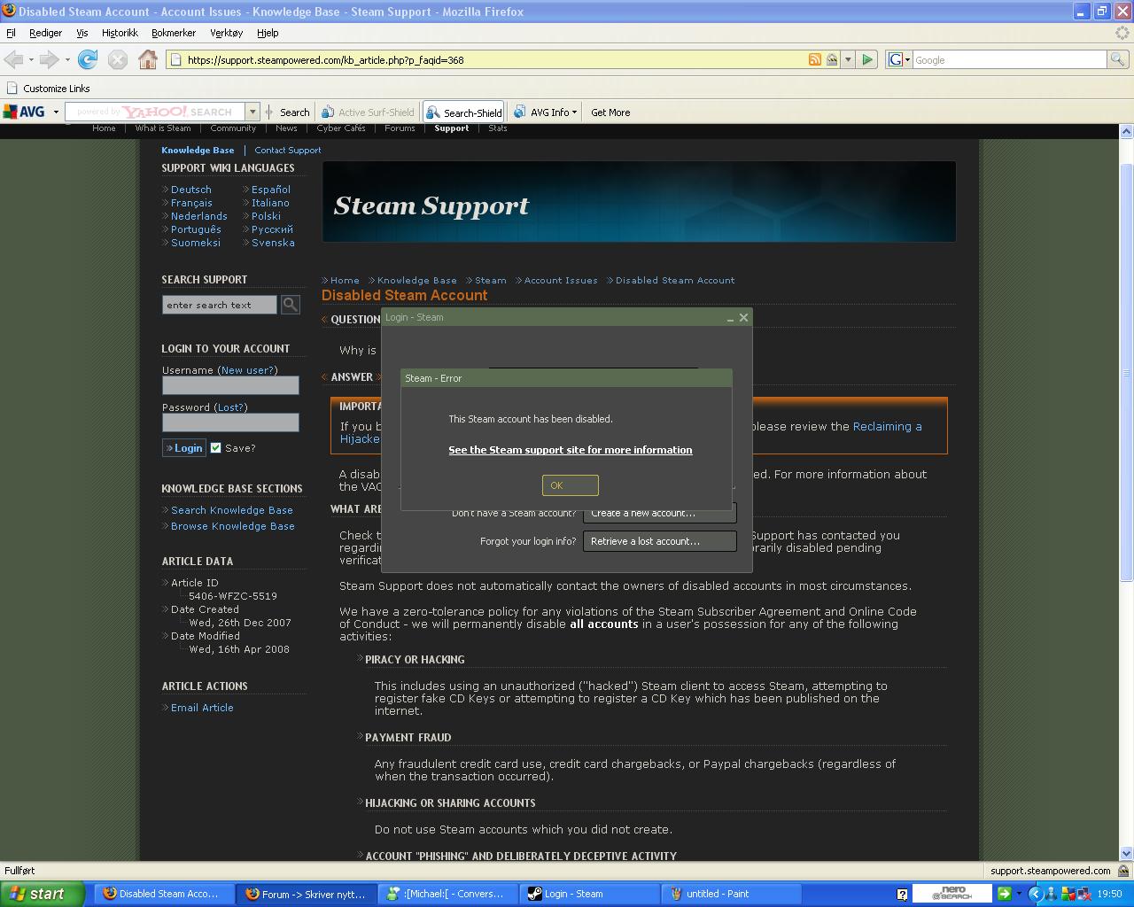Image resolution: width=1134 pixels, height=907 pixels.
Task: Open back button history dropdown arrow
Action: tap(31, 59)
